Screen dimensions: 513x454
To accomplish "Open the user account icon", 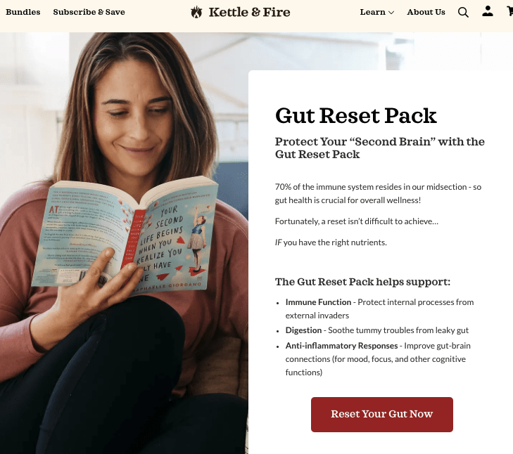I will point(488,11).
